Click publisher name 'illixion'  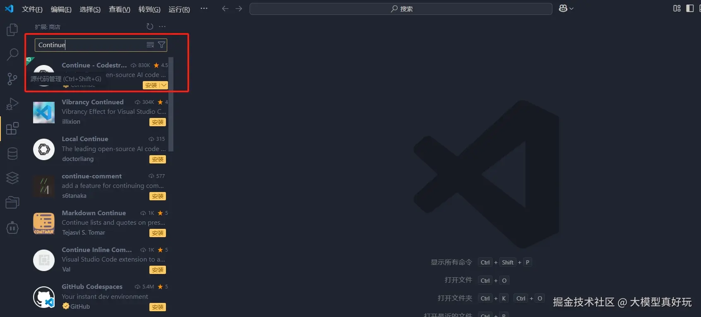tap(71, 122)
